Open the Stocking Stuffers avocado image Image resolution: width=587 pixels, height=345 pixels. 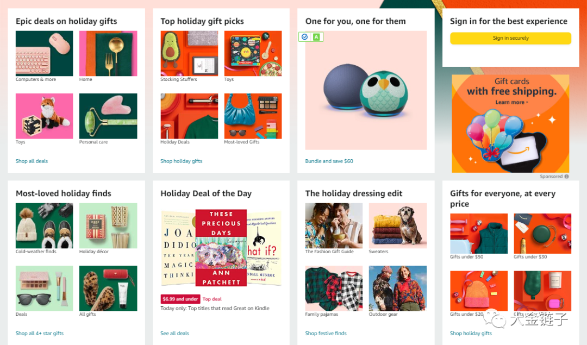pos(189,53)
